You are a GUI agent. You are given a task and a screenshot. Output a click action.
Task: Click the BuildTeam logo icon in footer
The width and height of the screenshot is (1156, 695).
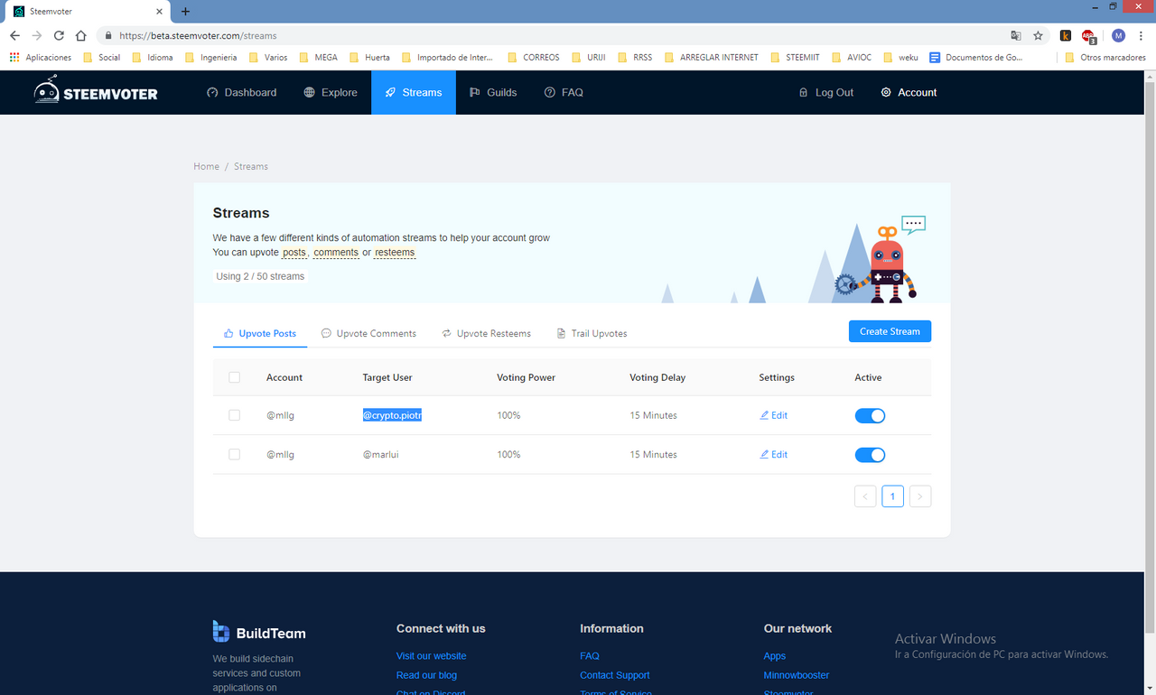(220, 631)
